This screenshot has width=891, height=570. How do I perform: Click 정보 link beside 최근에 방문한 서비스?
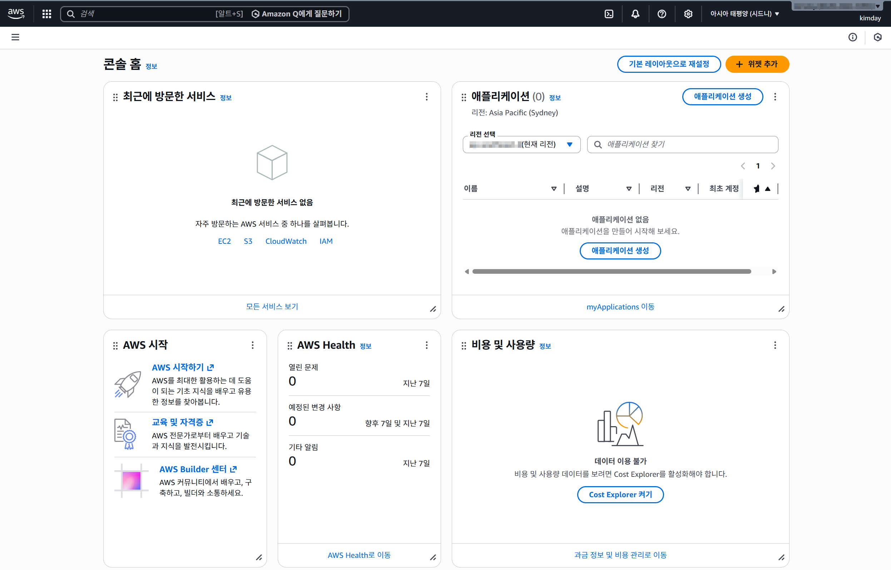pyautogui.click(x=226, y=98)
